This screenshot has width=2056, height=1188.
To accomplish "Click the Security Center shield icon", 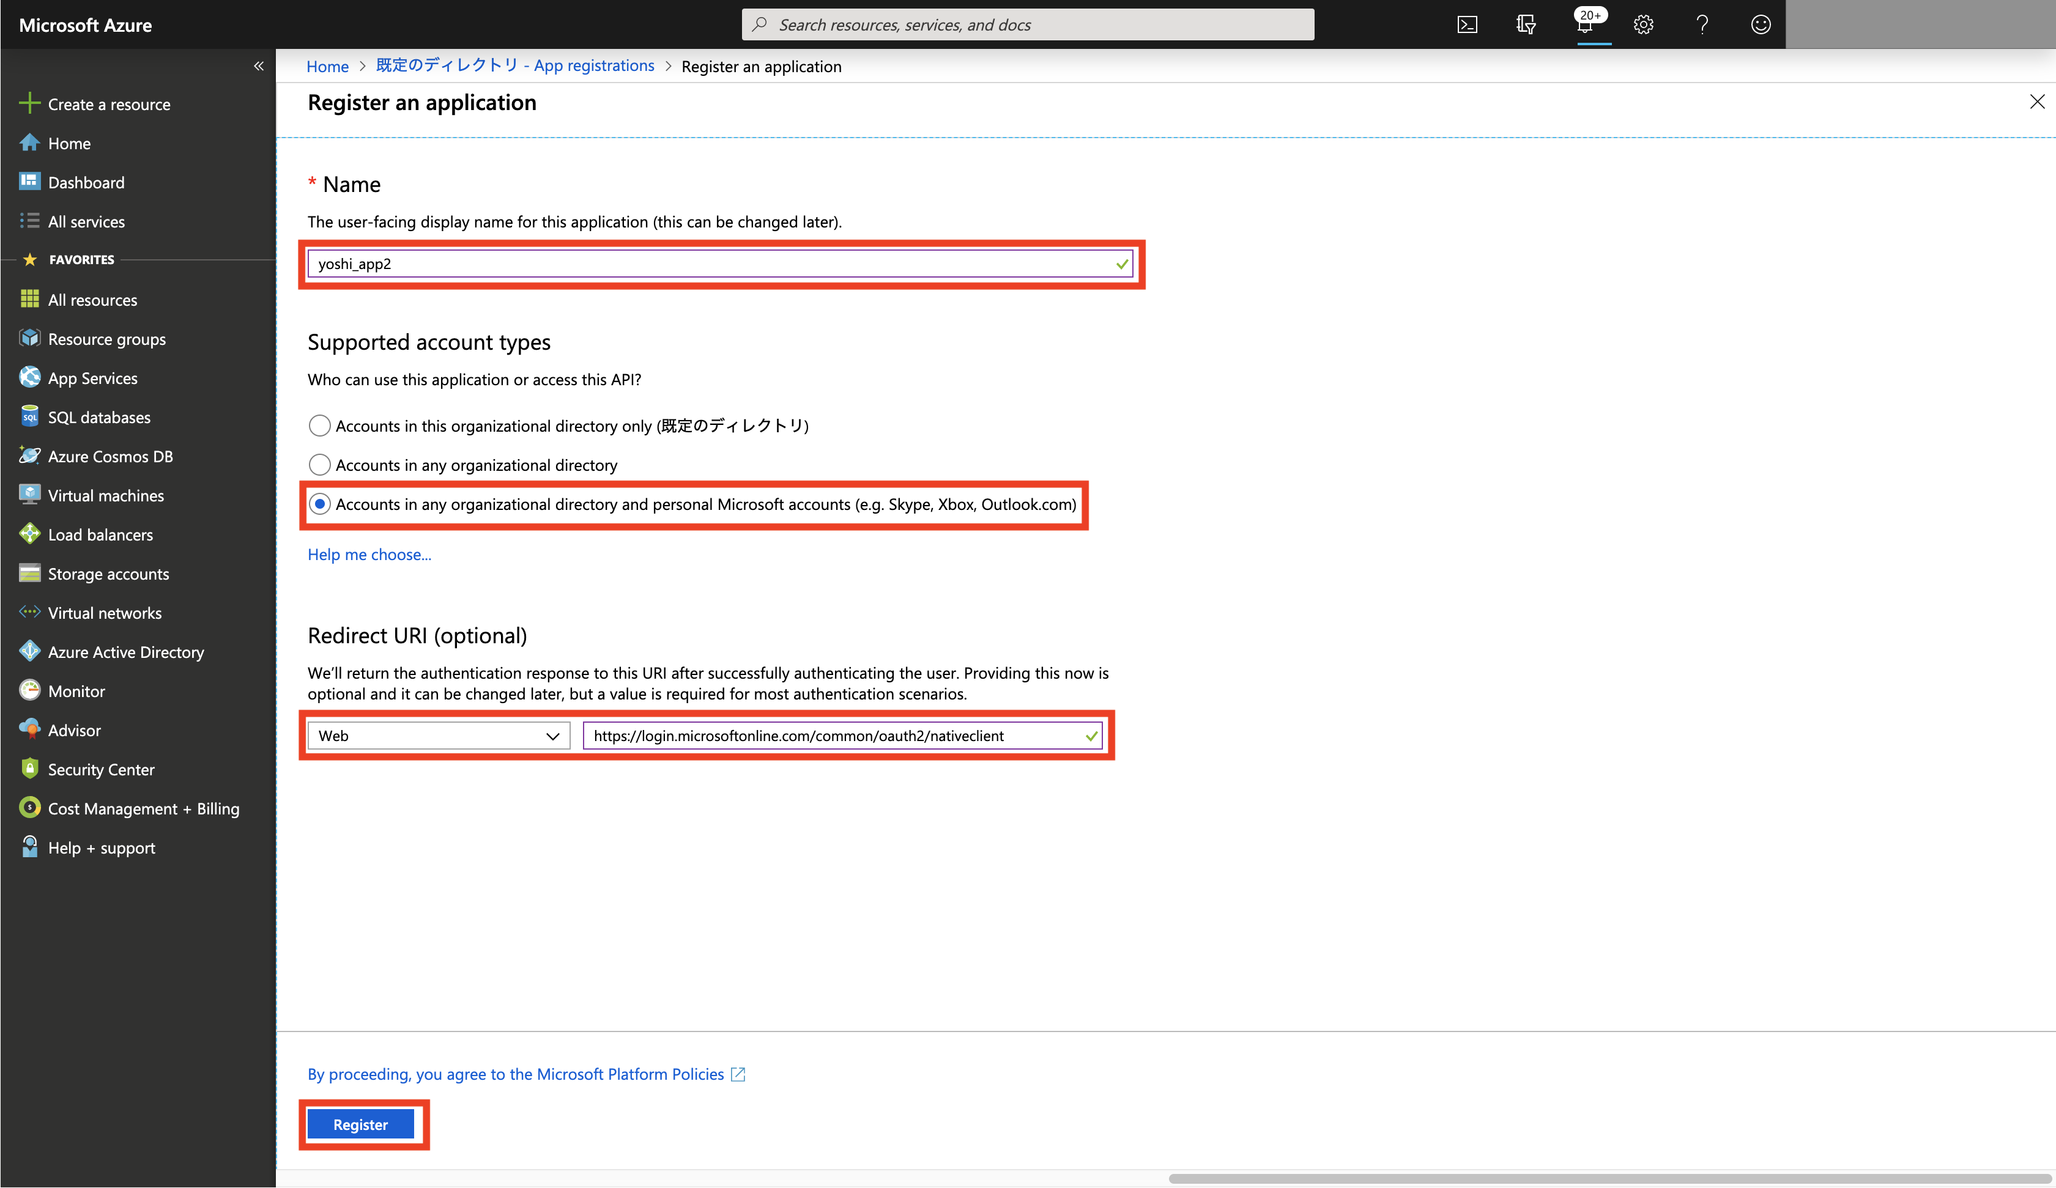I will 29,768.
